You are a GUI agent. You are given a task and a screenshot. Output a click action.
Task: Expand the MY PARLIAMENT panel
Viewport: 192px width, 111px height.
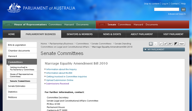[x=164, y=49]
